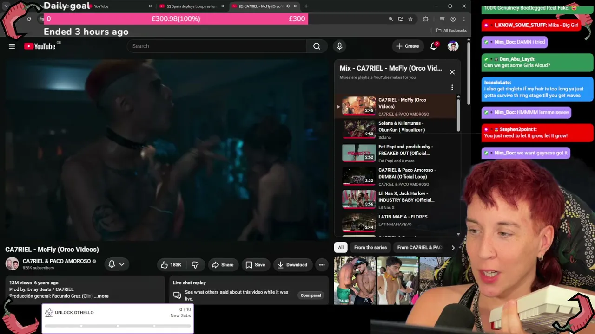
Task: Go to YouTube home via the logo
Action: pos(40,46)
